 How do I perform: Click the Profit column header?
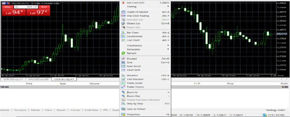(284, 83)
